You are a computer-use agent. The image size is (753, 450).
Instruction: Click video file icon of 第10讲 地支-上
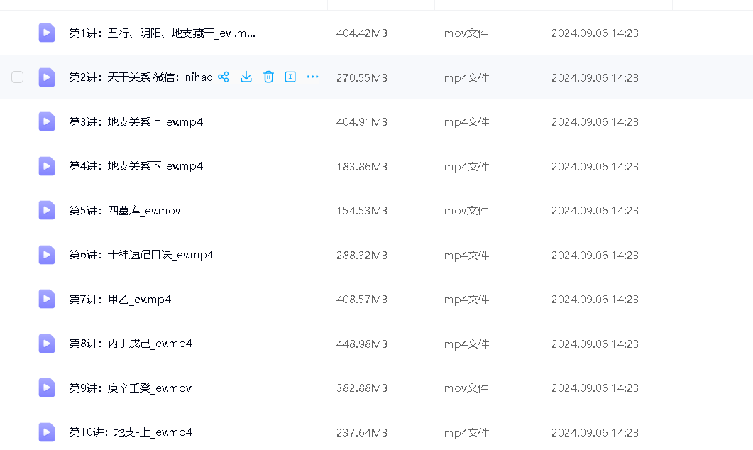click(x=47, y=432)
